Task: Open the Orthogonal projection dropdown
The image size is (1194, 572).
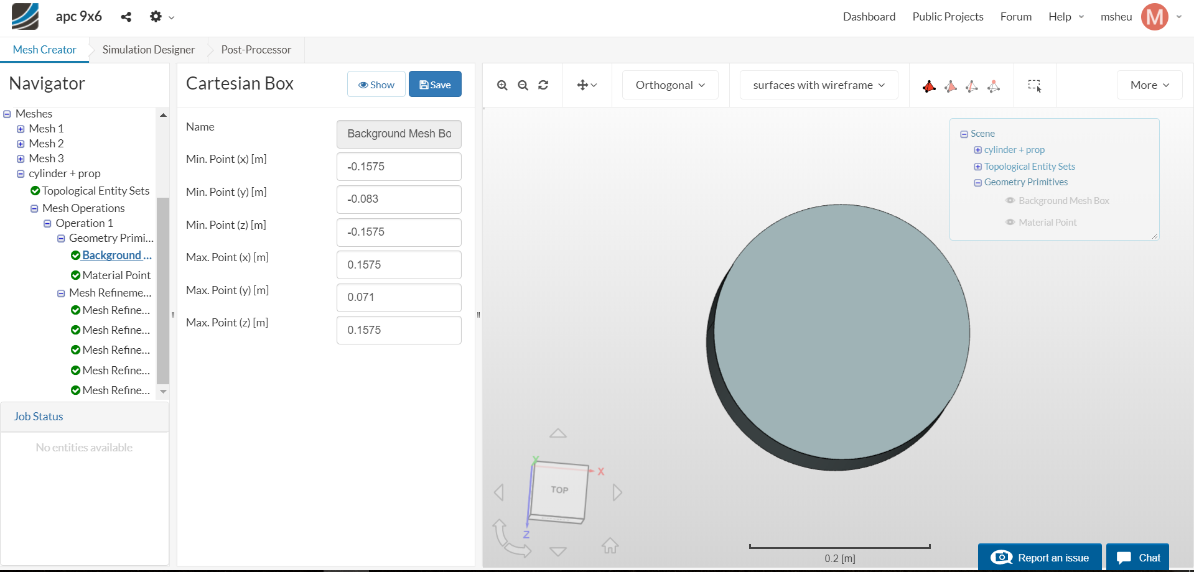Action: pyautogui.click(x=670, y=85)
